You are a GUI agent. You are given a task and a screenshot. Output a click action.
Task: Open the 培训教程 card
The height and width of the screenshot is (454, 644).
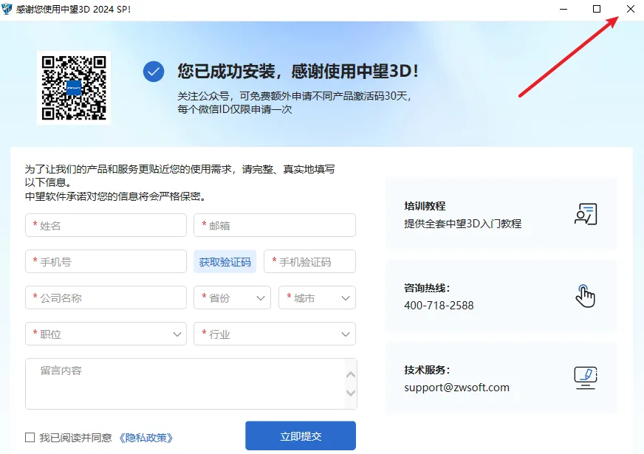[501, 214]
